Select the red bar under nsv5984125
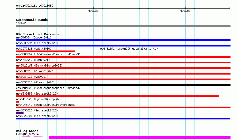 click(x=123, y=79)
